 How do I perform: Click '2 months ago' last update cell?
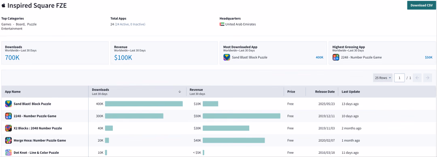(352, 128)
